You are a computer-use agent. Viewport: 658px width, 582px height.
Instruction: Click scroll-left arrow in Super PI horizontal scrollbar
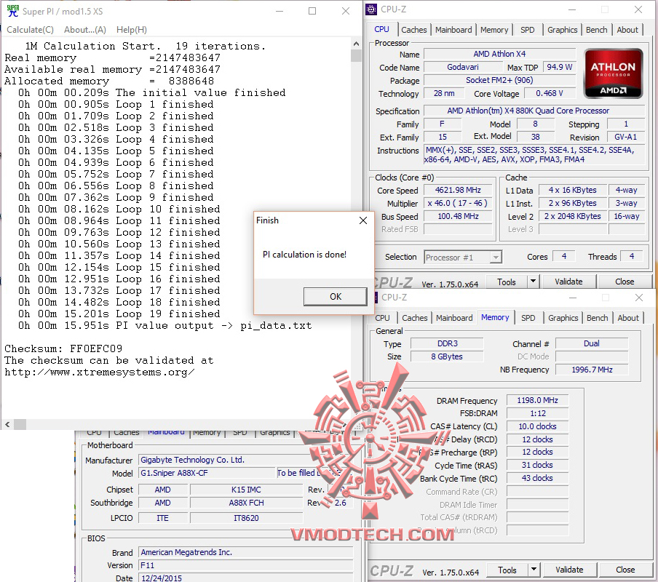click(7, 424)
